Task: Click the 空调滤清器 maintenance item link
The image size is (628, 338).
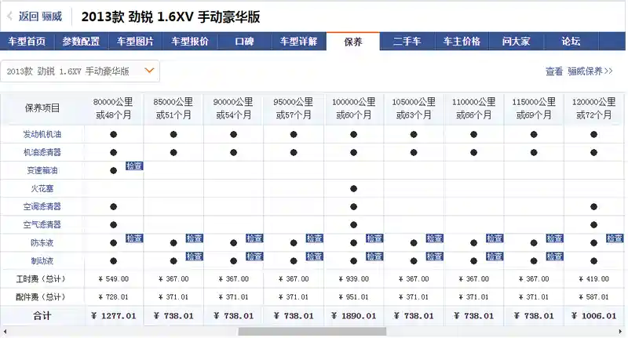Action: pyautogui.click(x=42, y=207)
